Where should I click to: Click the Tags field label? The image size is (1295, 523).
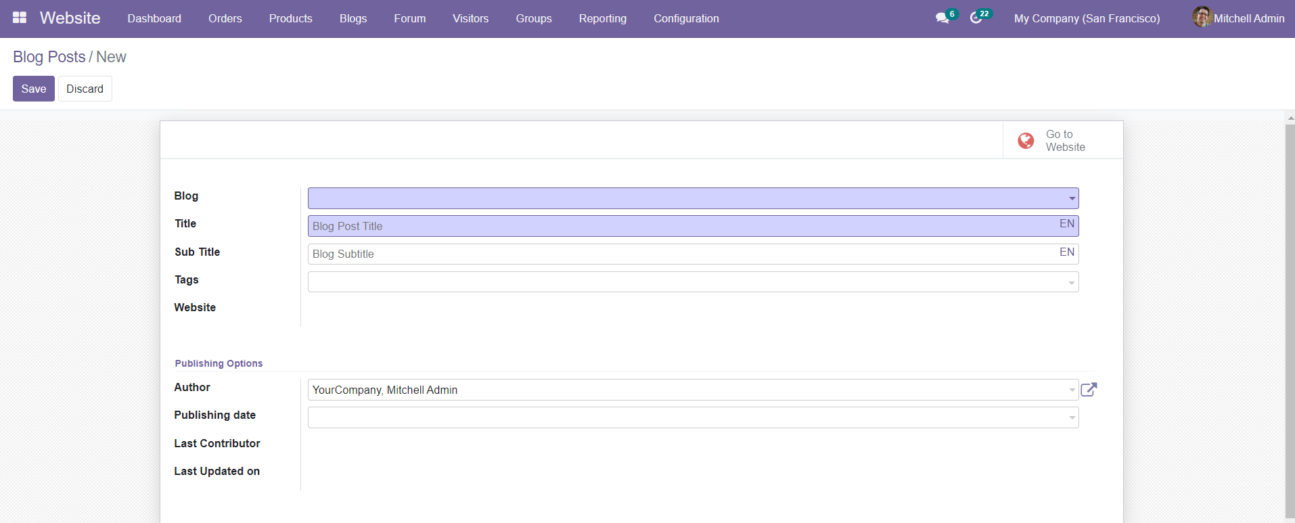coord(187,279)
